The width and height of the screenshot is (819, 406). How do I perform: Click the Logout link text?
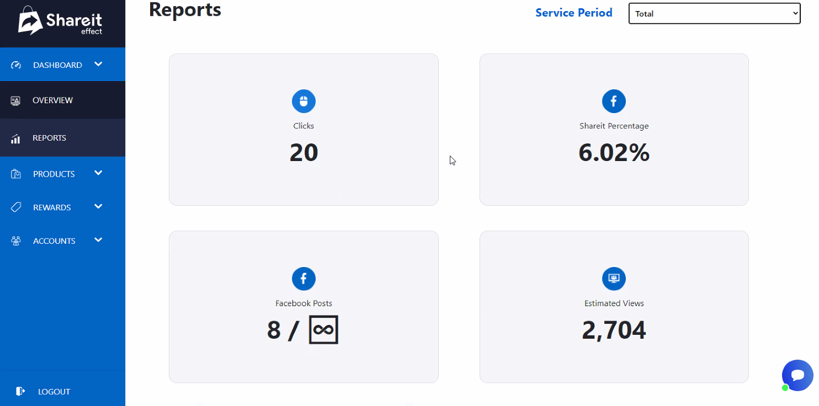coord(54,392)
